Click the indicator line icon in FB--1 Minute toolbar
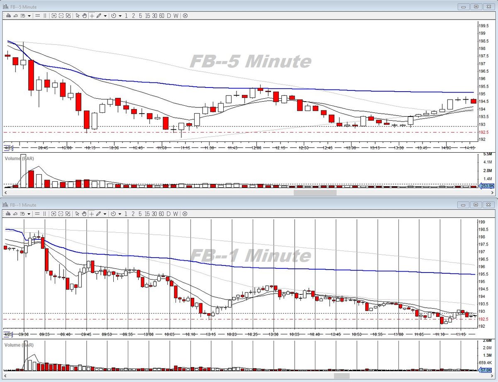 tap(15, 214)
